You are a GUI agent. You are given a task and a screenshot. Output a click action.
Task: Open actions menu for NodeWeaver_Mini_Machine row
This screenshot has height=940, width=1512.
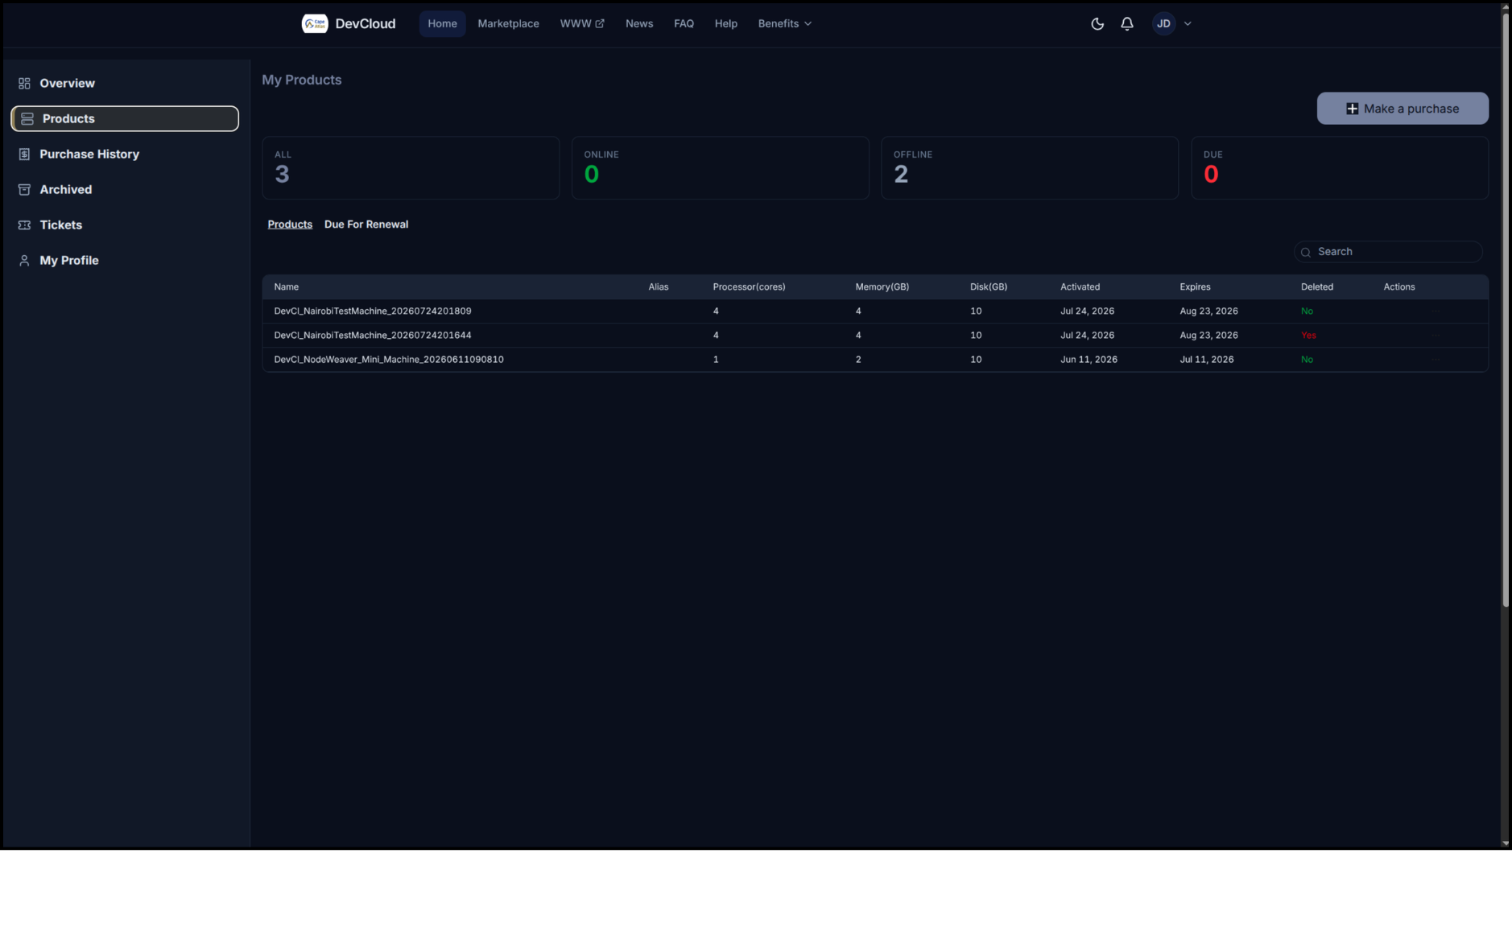click(x=1436, y=360)
